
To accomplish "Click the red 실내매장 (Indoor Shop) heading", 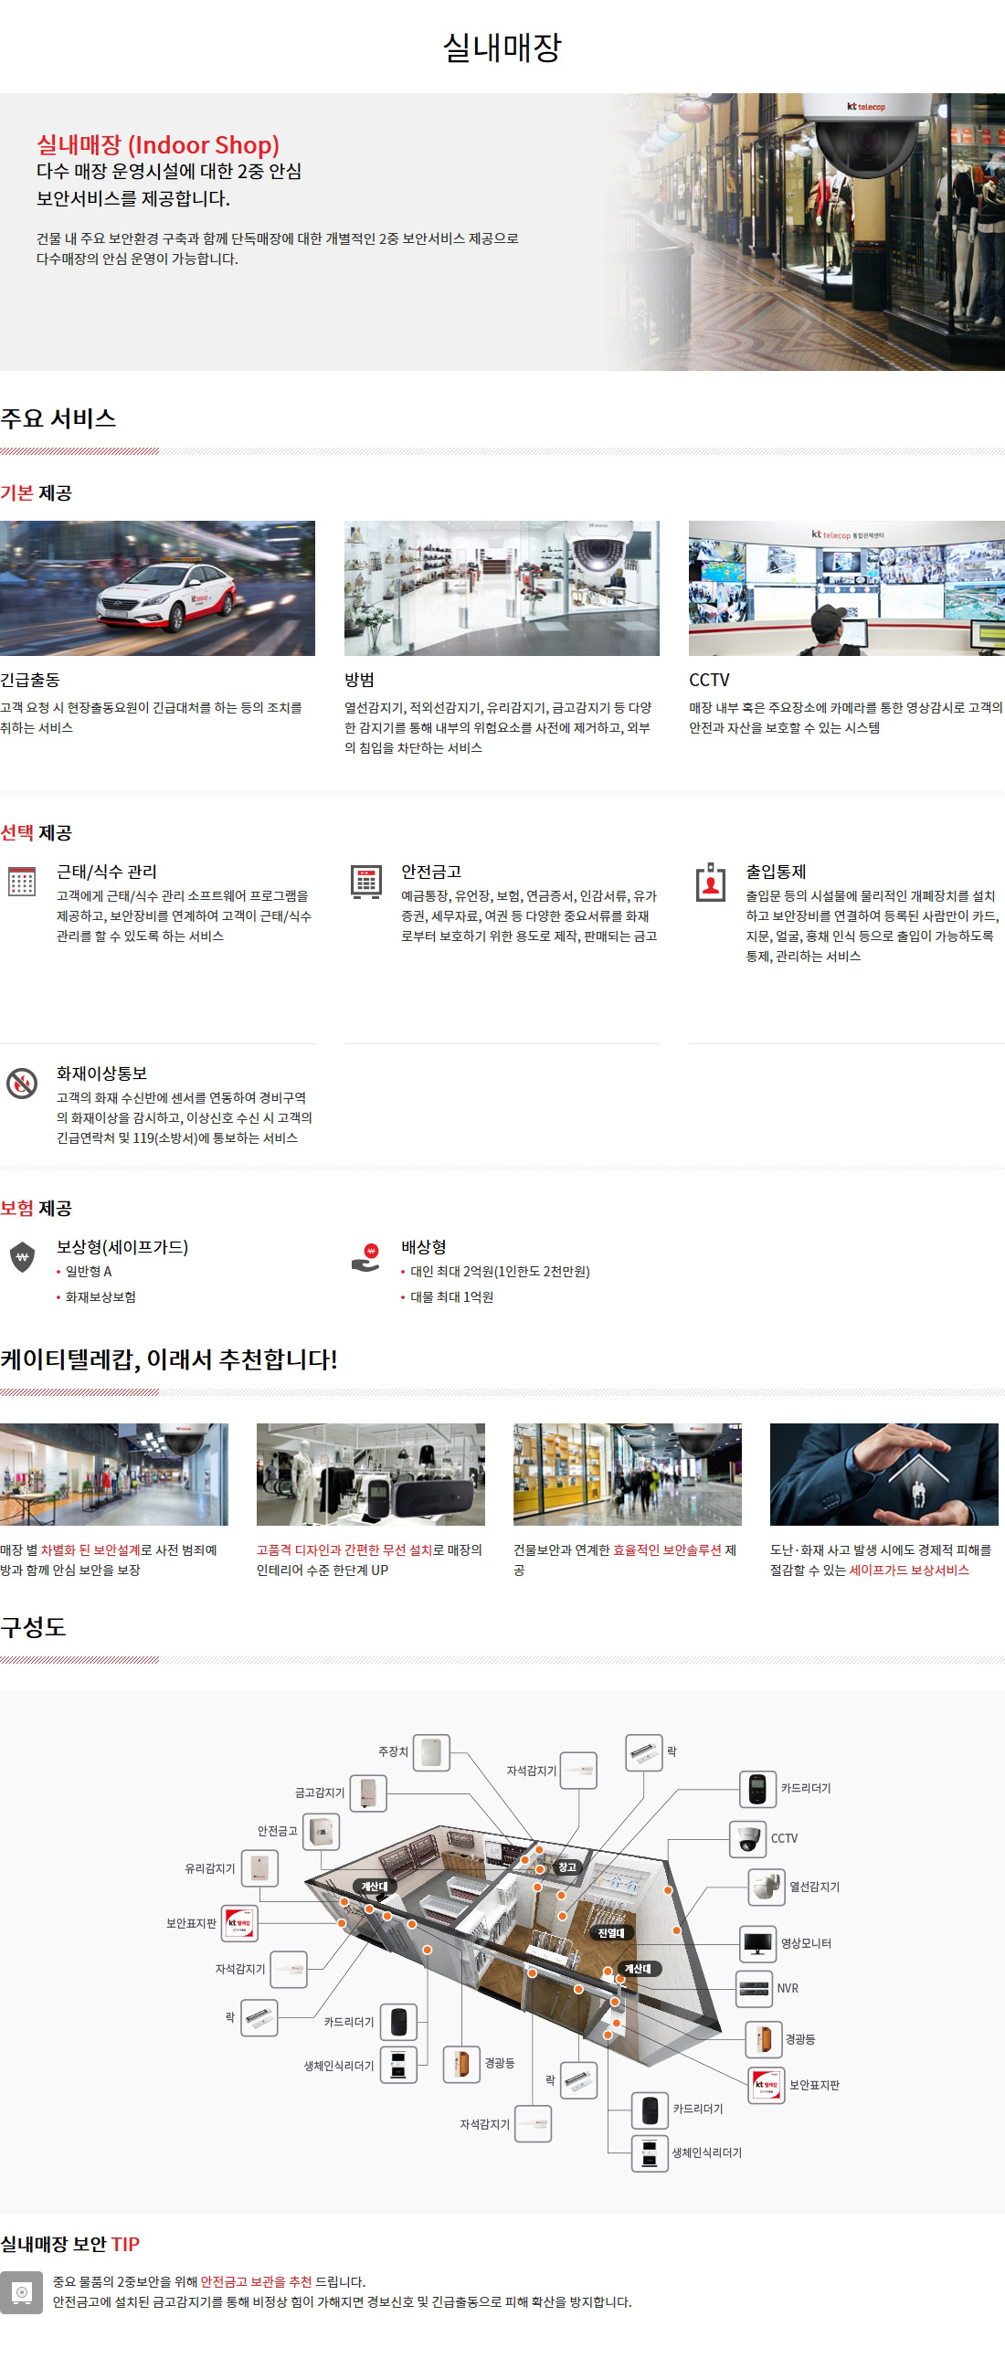I will (158, 144).
